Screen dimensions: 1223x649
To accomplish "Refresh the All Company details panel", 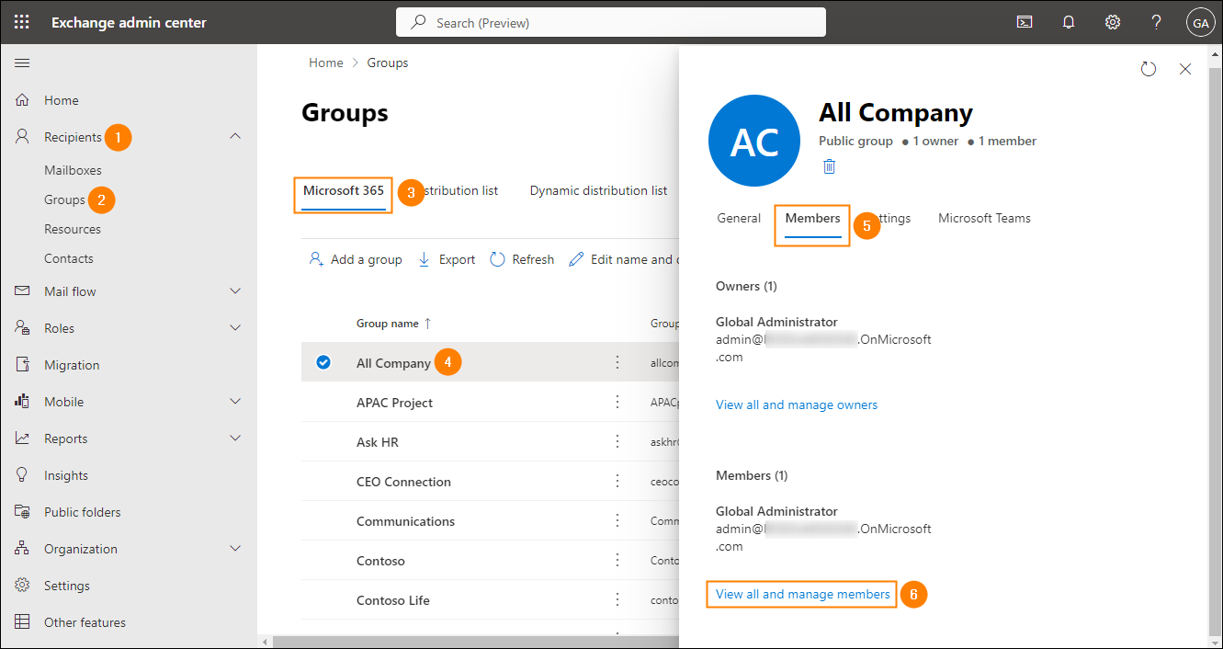I will click(1149, 69).
